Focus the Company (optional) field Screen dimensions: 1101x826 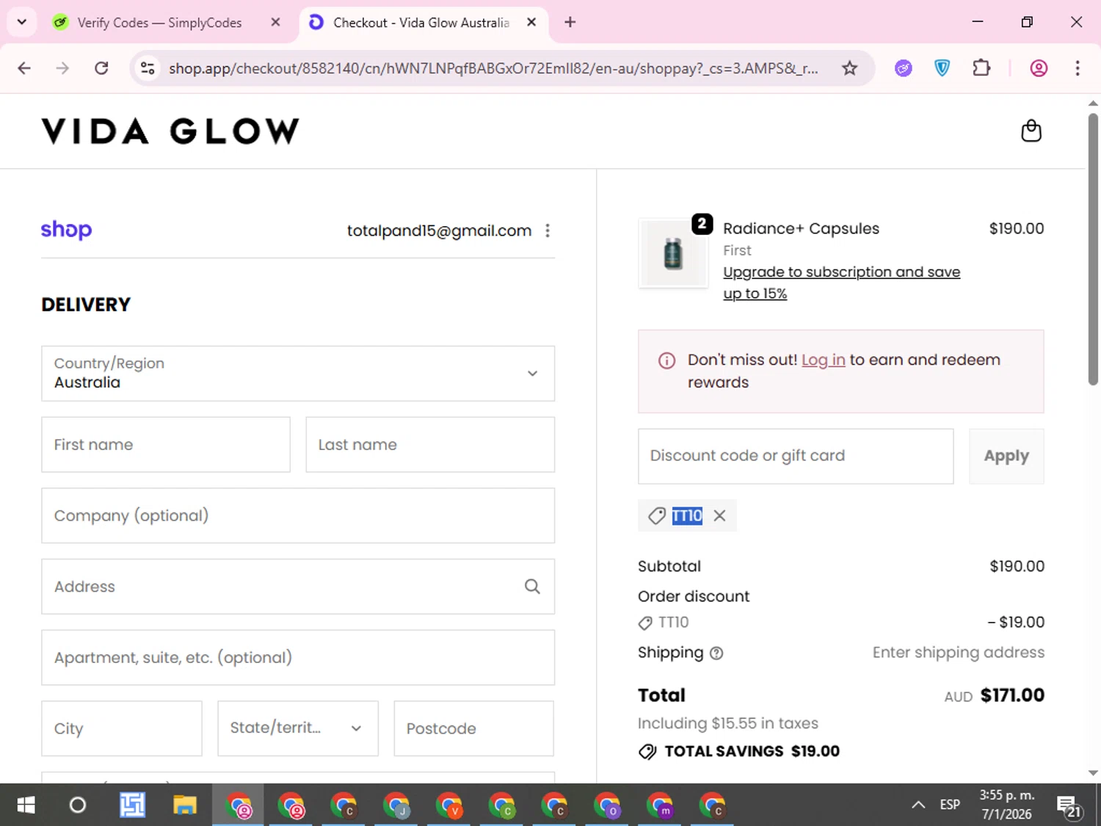tap(298, 515)
